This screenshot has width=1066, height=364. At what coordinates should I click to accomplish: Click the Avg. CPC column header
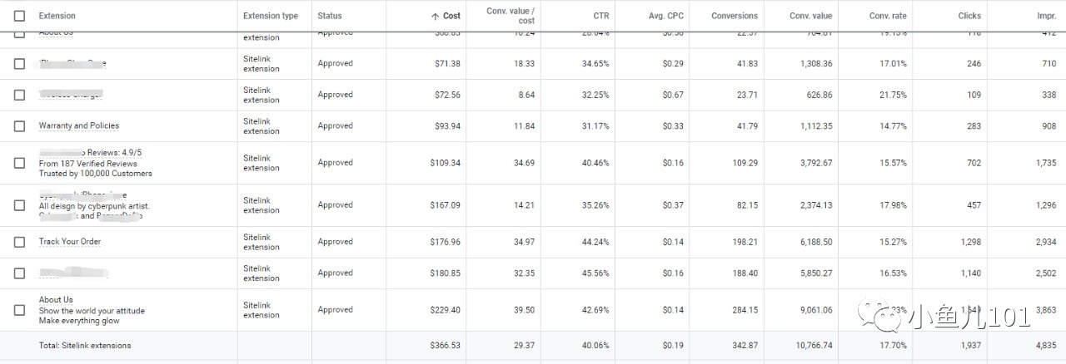(x=665, y=16)
